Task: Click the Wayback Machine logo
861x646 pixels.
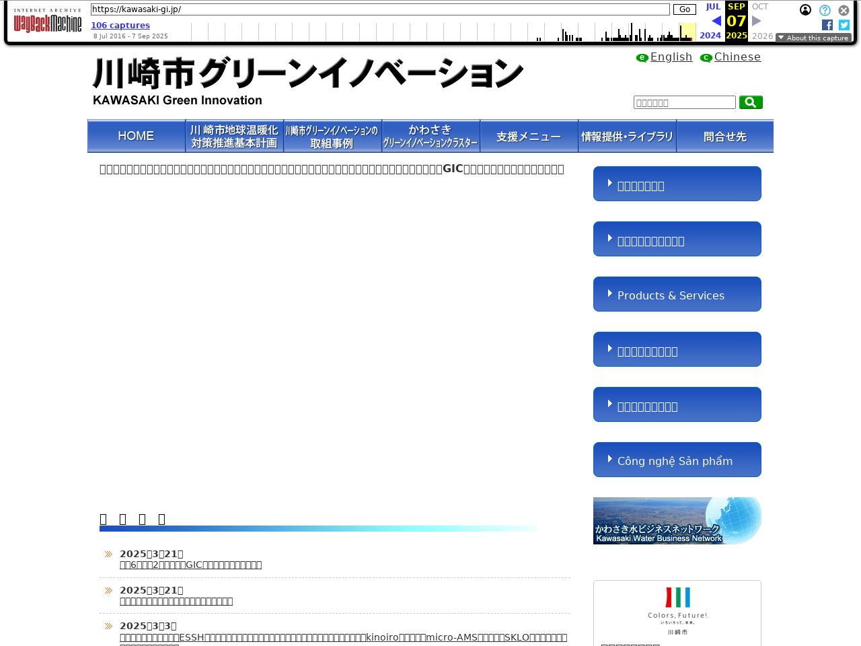Action: tap(47, 22)
